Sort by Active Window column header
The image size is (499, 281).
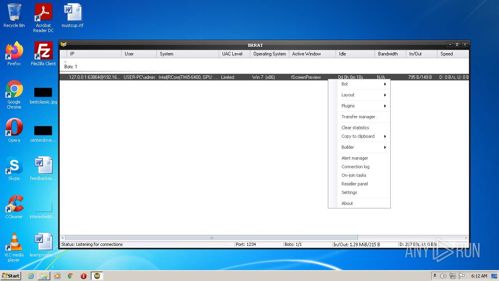click(313, 54)
